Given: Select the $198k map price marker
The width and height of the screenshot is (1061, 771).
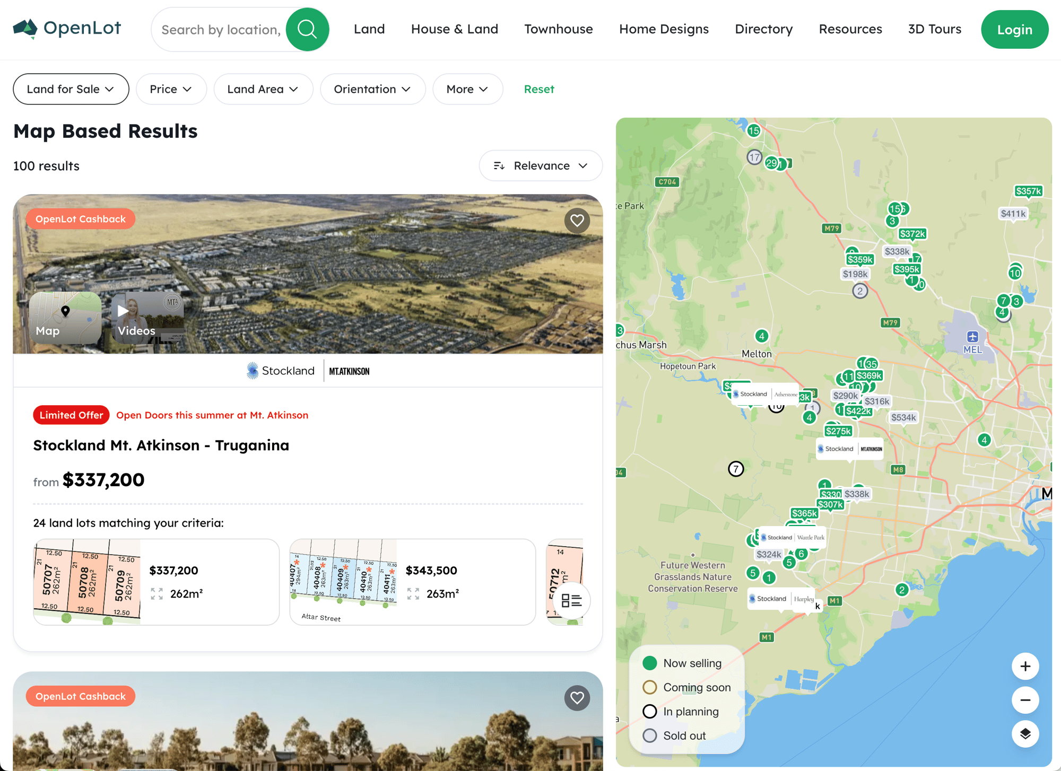Looking at the screenshot, I should [855, 274].
